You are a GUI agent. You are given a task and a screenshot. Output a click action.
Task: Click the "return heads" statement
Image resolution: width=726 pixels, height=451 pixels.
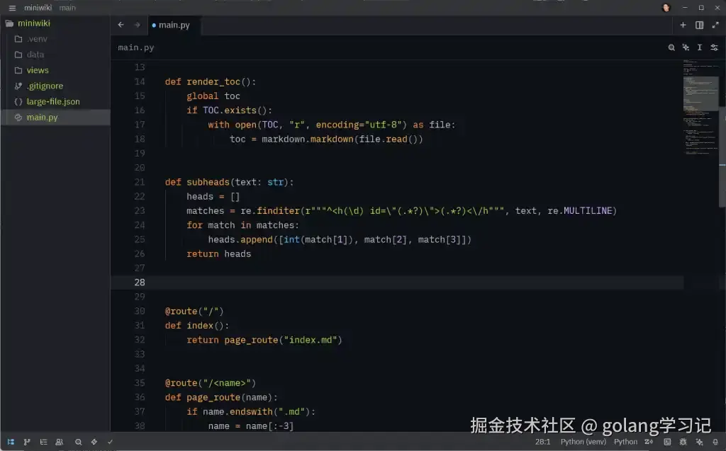(218, 254)
